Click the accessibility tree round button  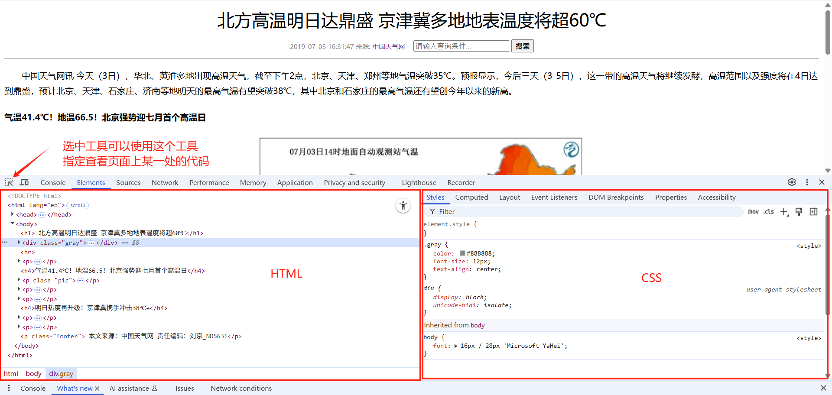coord(403,206)
